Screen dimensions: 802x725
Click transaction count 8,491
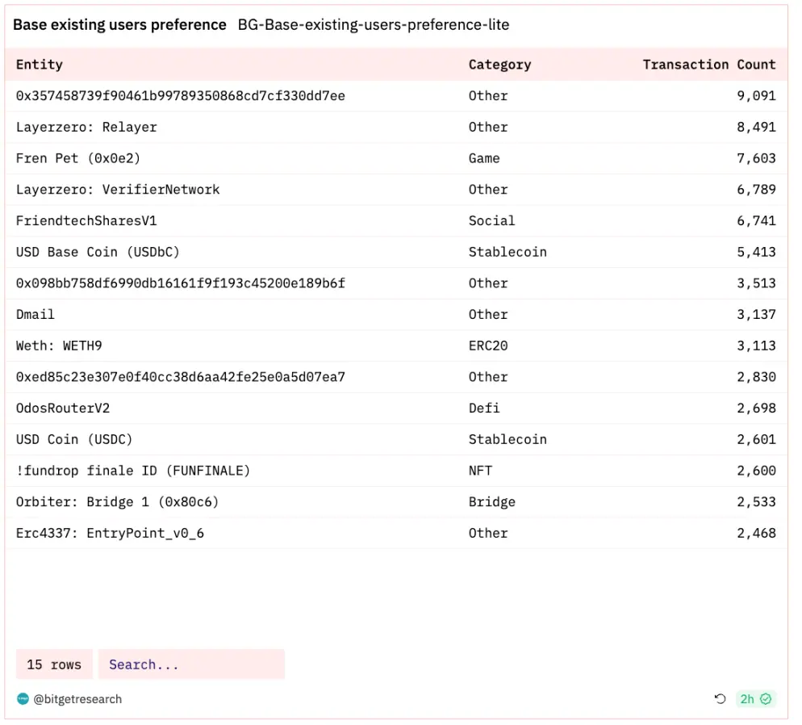point(756,127)
